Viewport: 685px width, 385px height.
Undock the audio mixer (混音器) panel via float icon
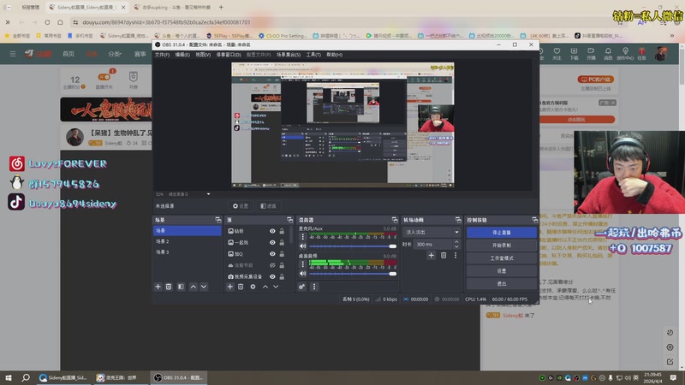tap(395, 220)
